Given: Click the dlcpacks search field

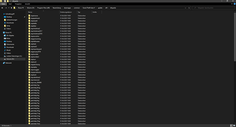Looking at the screenshot, I should pyautogui.click(x=213, y=8).
